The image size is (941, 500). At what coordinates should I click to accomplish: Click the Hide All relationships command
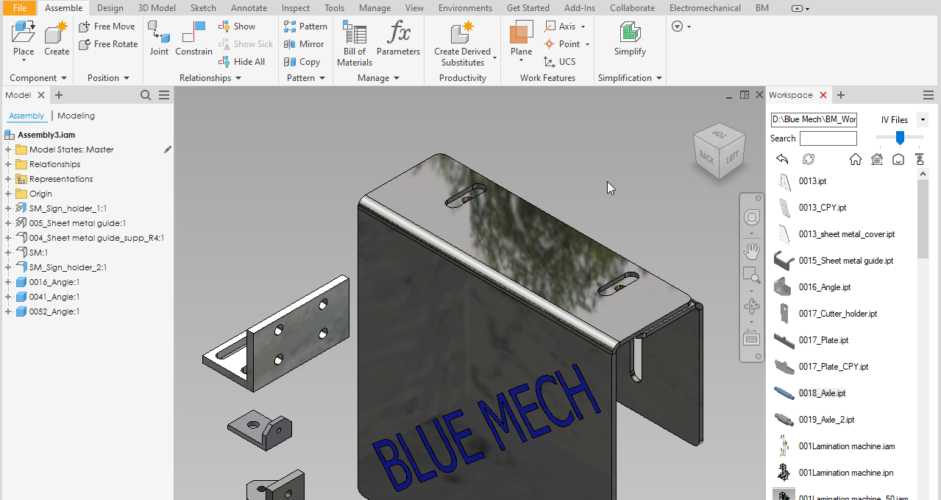(x=242, y=62)
